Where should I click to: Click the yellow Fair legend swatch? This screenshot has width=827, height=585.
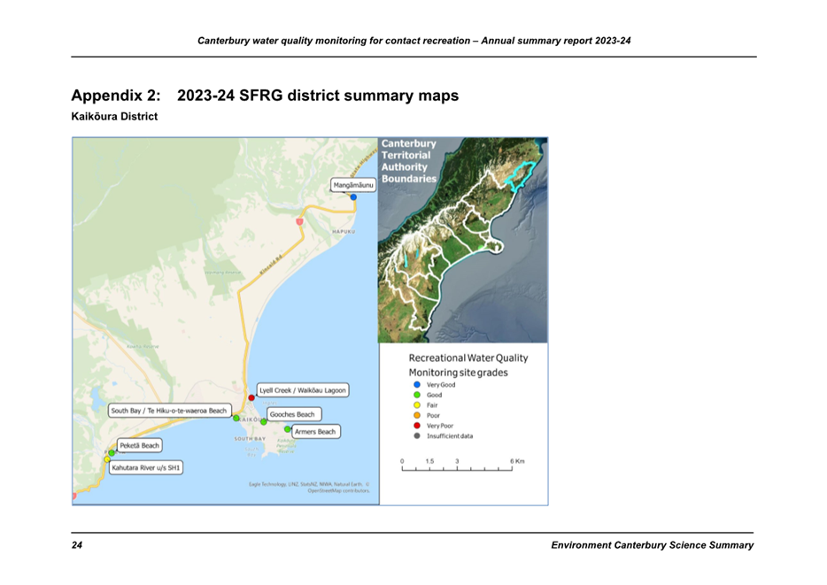pos(416,405)
